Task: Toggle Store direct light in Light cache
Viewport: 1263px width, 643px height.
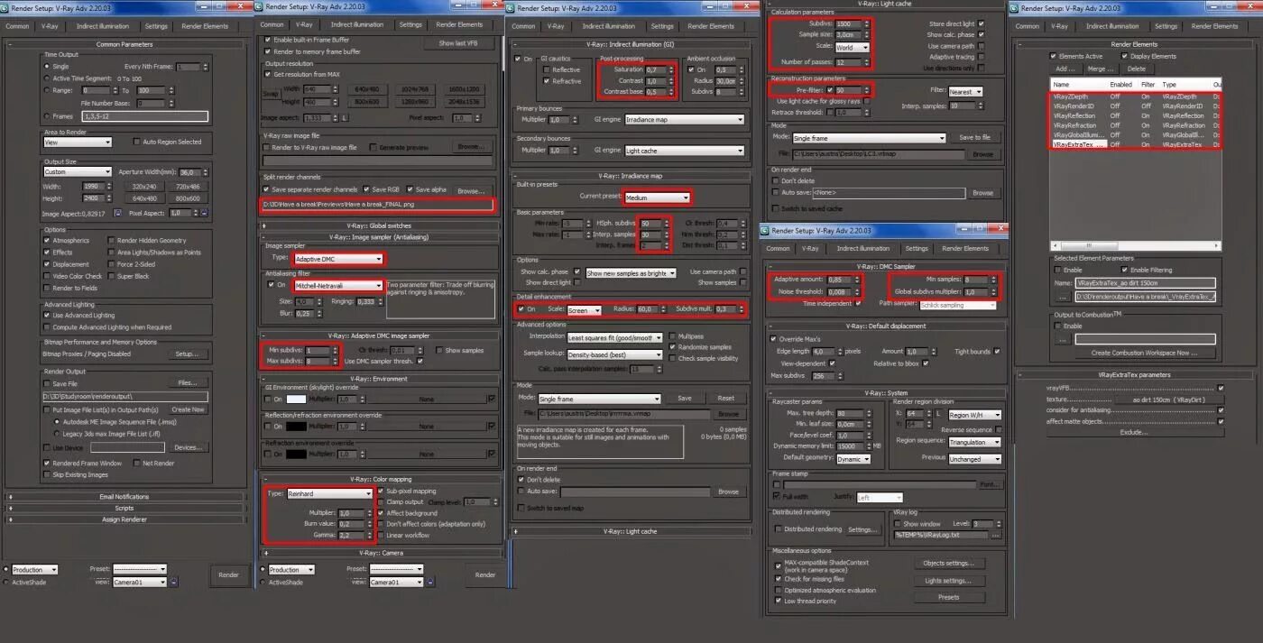Action: (x=982, y=24)
